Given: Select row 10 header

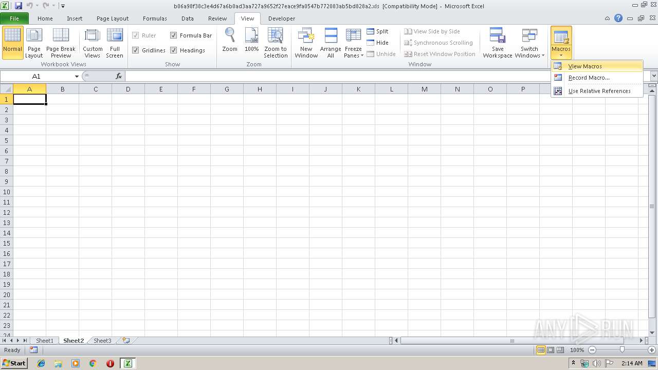Looking at the screenshot, I should click(x=6, y=192).
